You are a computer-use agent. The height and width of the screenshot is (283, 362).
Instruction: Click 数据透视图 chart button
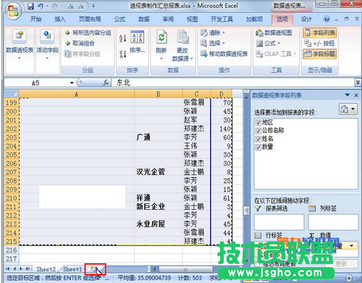tap(274, 33)
